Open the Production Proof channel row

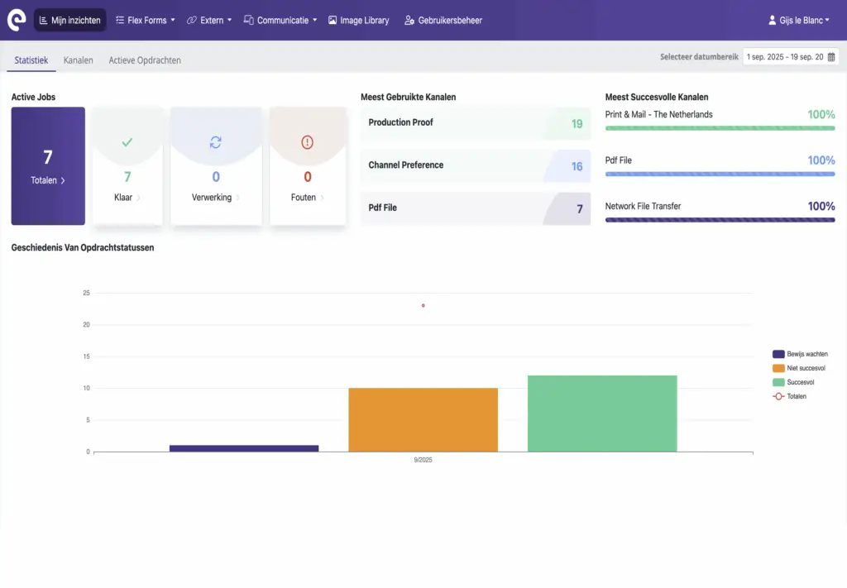coord(476,123)
